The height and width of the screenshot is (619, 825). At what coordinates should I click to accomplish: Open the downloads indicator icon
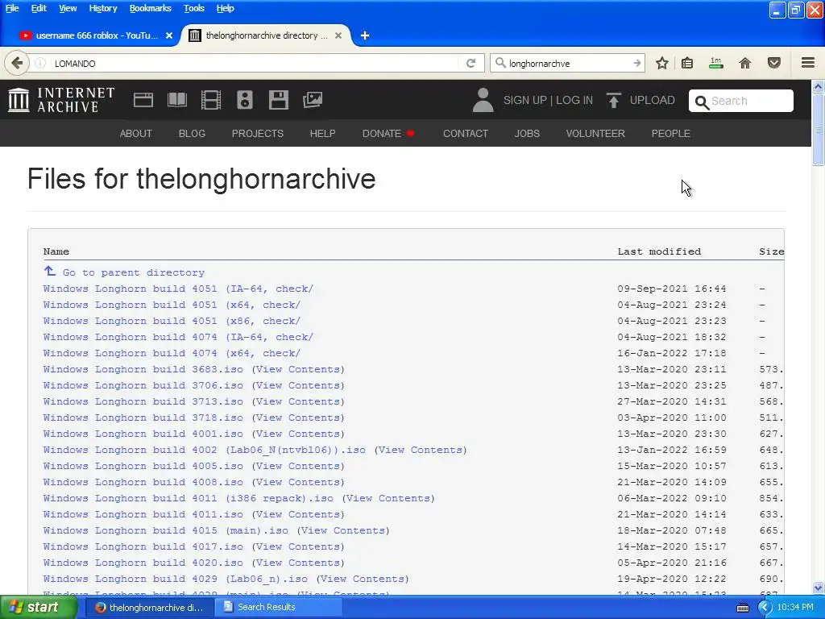716,63
